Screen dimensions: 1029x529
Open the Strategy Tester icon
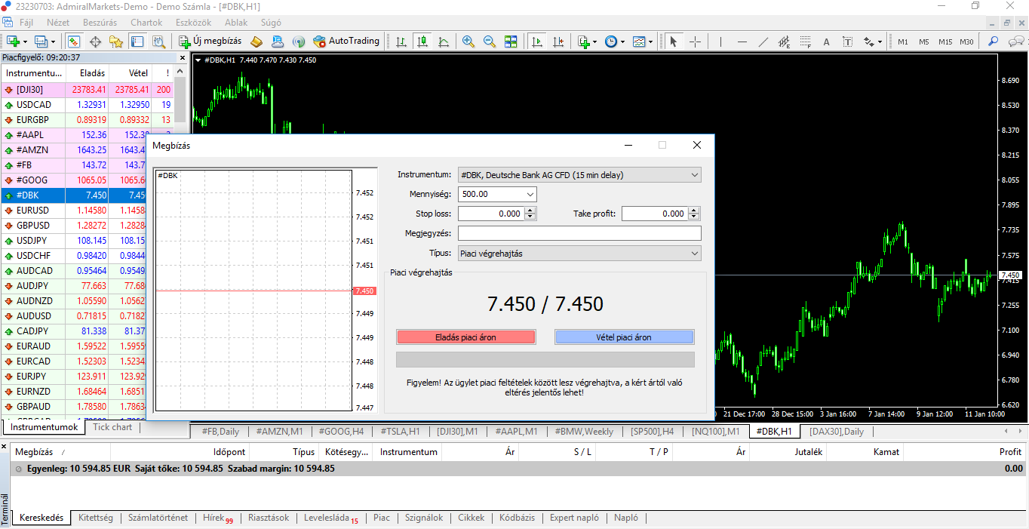(158, 42)
